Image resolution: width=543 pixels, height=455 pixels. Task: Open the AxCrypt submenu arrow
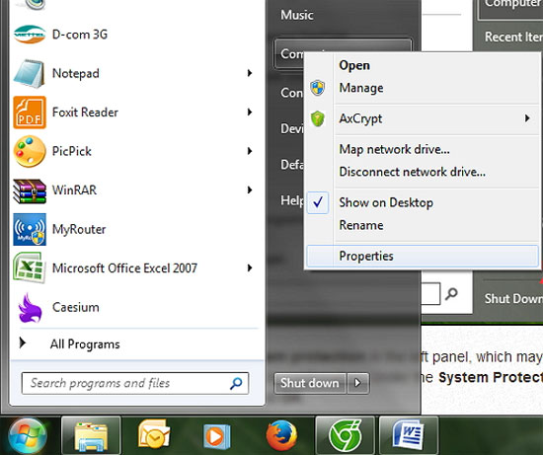pos(527,118)
